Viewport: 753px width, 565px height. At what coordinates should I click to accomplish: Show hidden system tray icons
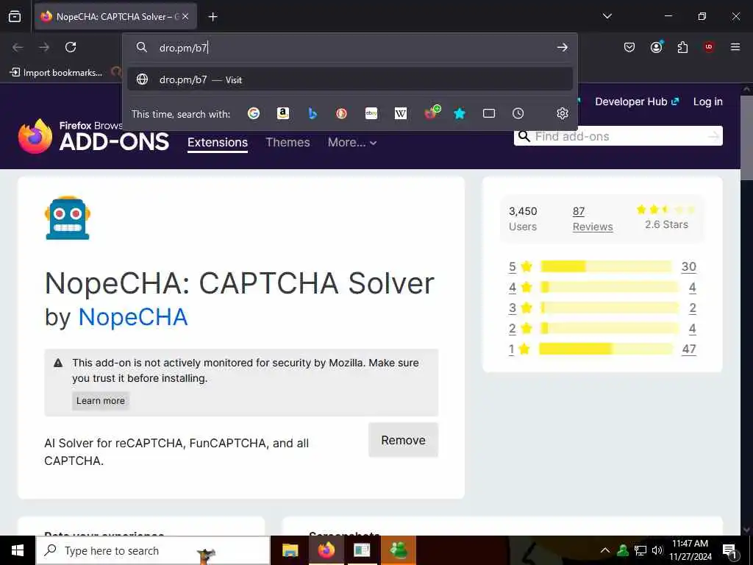(x=605, y=550)
